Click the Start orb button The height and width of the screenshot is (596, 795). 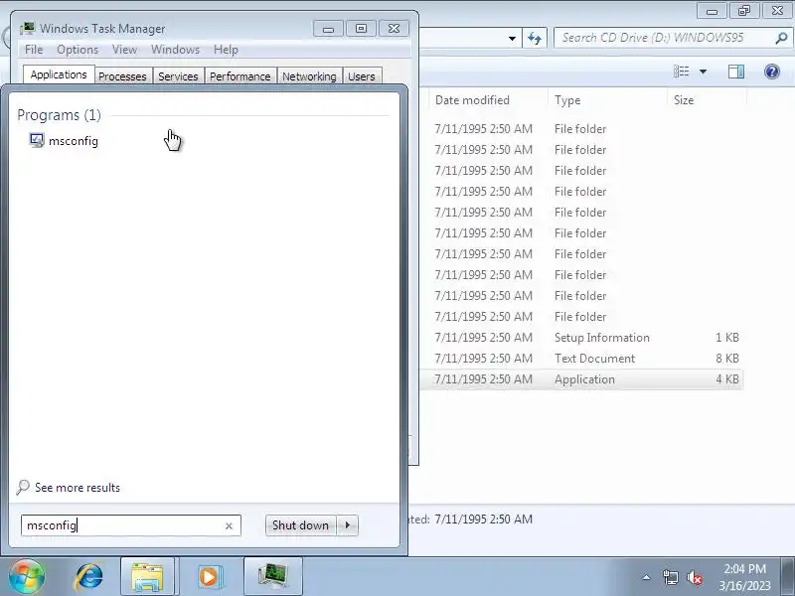pyautogui.click(x=26, y=576)
